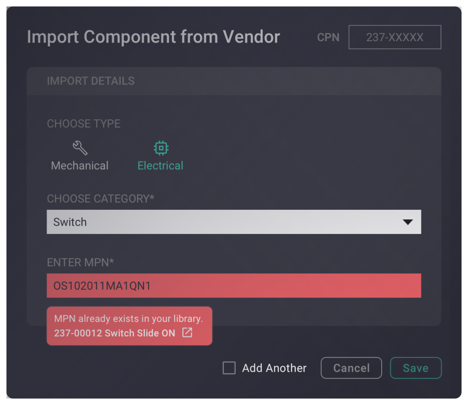The image size is (468, 405).
Task: Select the Electrical type label
Action: coord(160,165)
